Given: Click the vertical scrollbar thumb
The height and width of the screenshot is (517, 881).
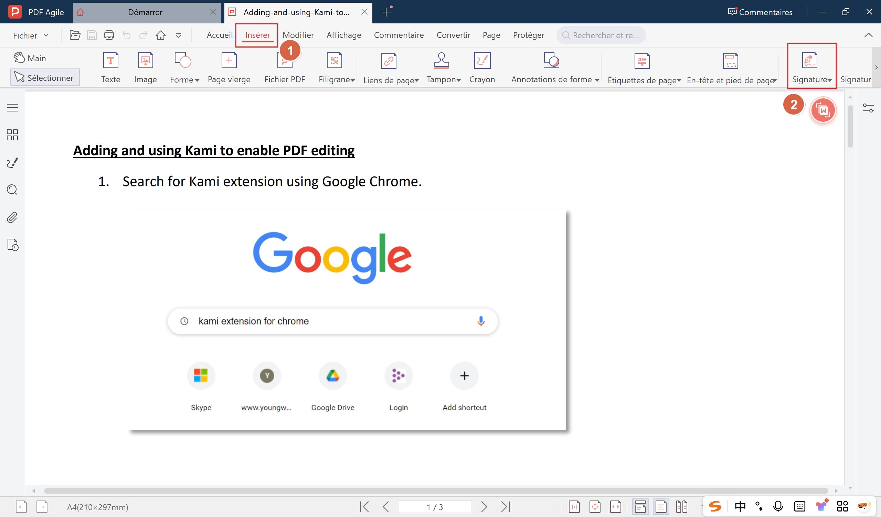Looking at the screenshot, I should 850,126.
